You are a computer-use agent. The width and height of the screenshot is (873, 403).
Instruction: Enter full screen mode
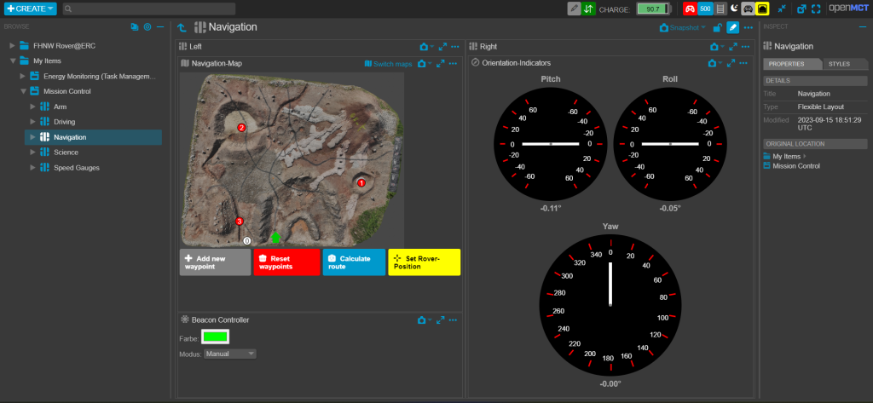pos(816,9)
